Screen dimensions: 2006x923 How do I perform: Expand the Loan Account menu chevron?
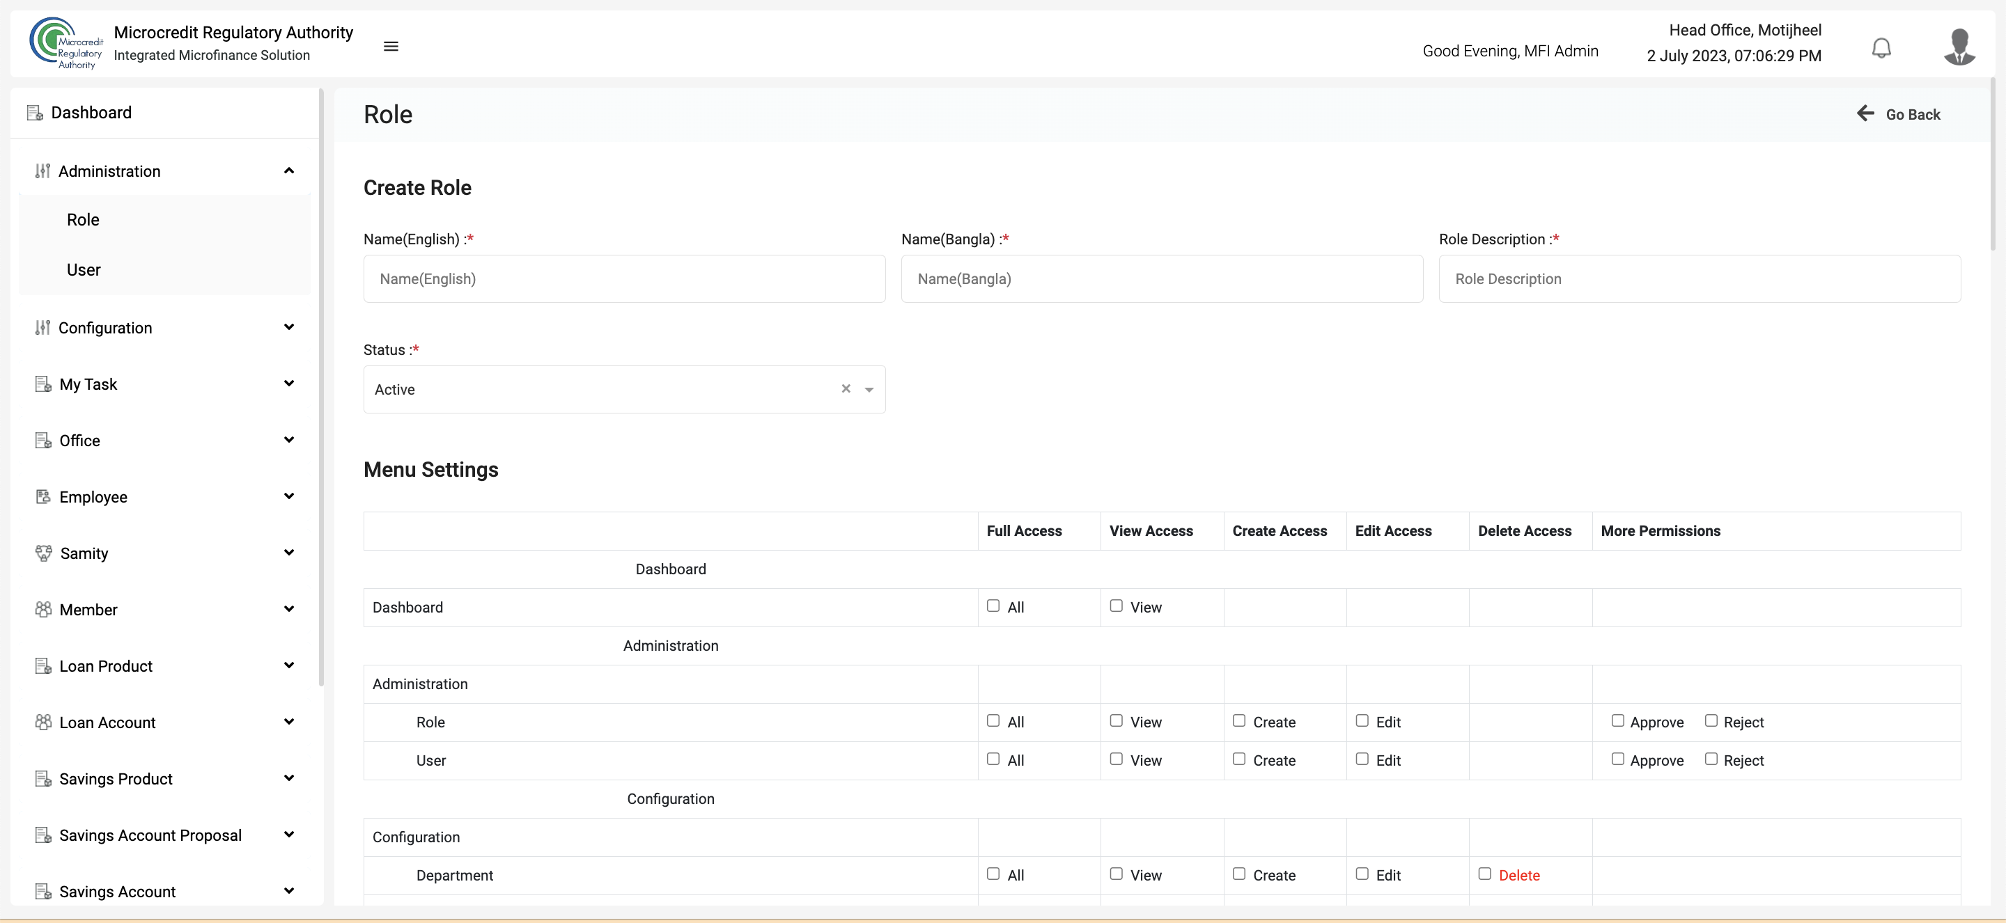click(x=289, y=721)
